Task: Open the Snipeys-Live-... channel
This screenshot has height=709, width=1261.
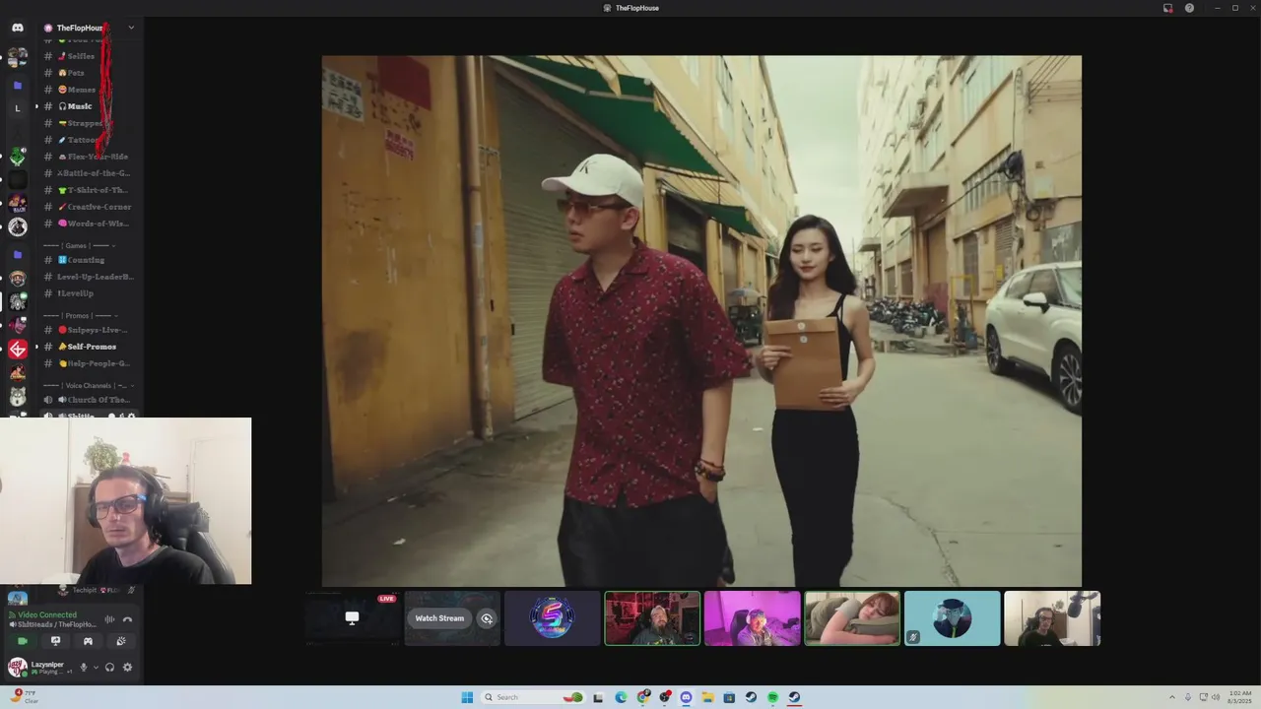Action: 89,330
